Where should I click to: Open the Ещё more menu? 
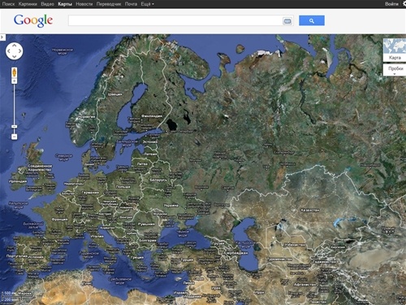(x=147, y=4)
